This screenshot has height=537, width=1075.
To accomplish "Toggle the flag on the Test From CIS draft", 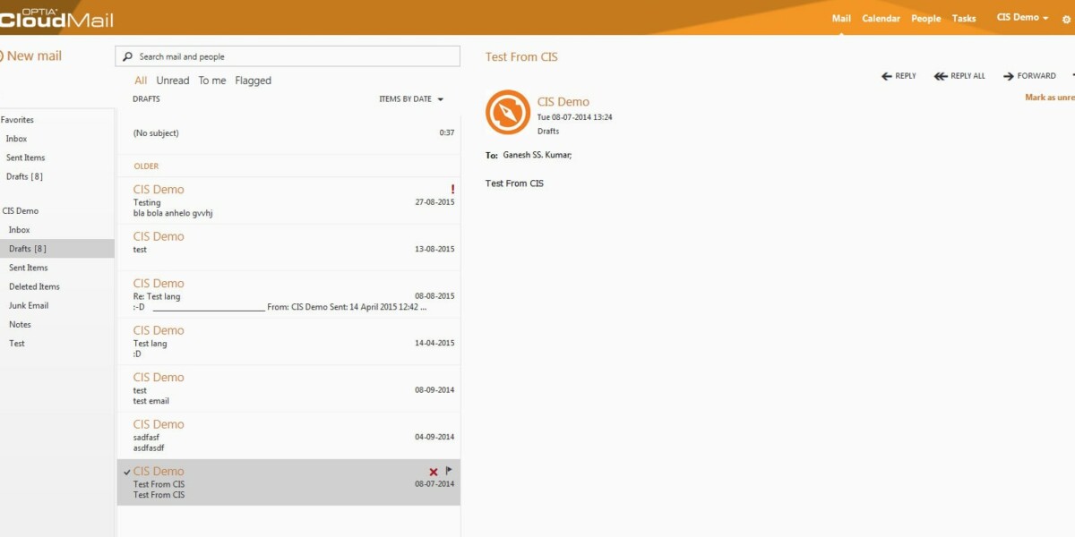I will 448,469.
